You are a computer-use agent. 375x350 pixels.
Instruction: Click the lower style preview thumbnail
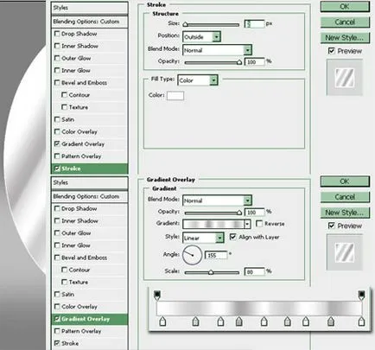click(x=345, y=252)
